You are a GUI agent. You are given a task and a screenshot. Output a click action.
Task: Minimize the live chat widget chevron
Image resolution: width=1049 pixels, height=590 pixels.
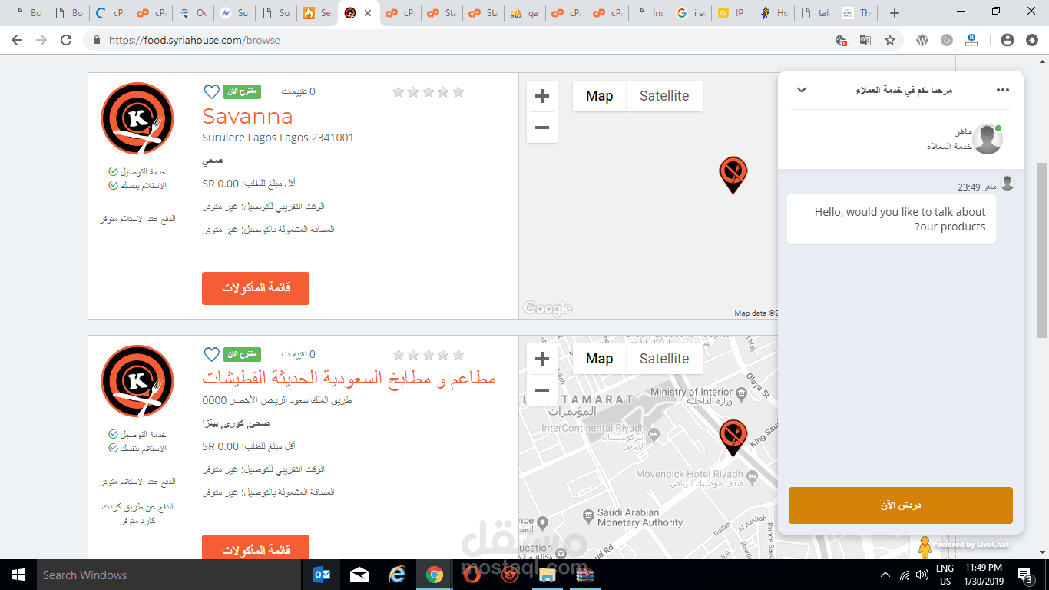(x=802, y=90)
